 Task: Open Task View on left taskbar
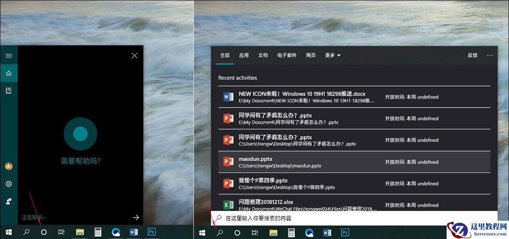(x=61, y=232)
